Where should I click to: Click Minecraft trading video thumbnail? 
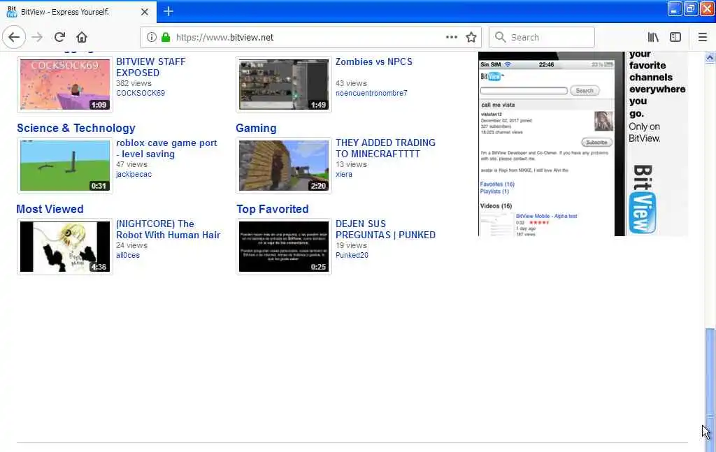(x=284, y=166)
